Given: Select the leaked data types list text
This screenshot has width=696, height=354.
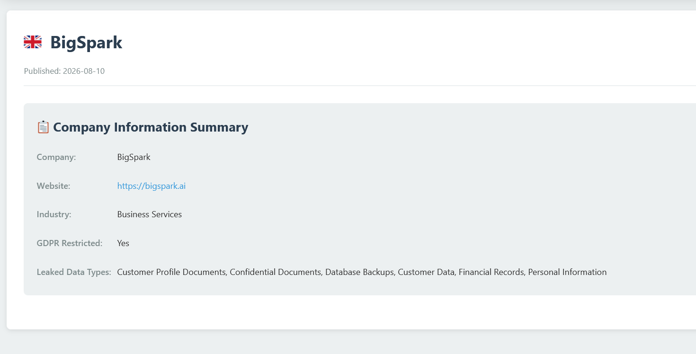Looking at the screenshot, I should tap(362, 272).
